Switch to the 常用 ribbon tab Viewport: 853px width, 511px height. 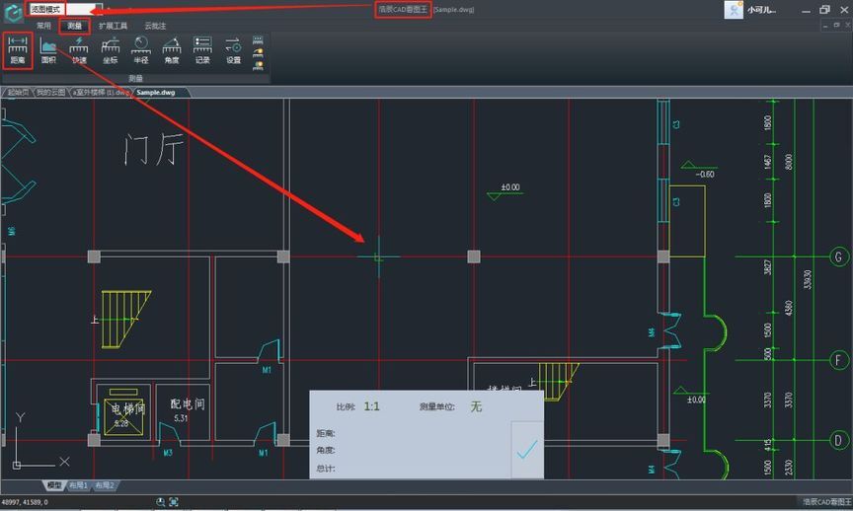coord(43,26)
